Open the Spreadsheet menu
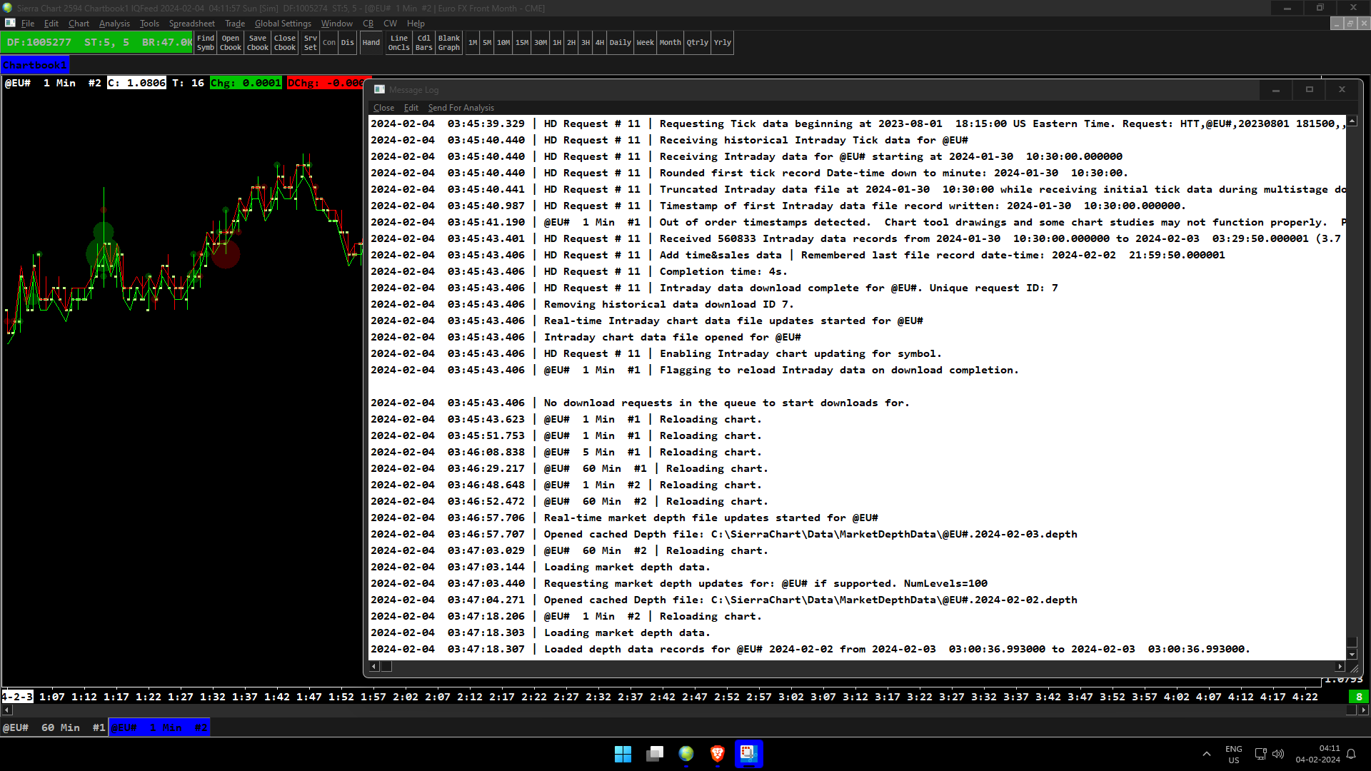 [191, 24]
